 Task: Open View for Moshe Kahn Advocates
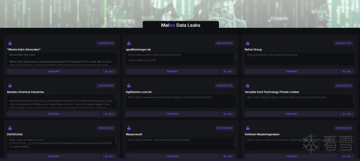click(x=109, y=71)
